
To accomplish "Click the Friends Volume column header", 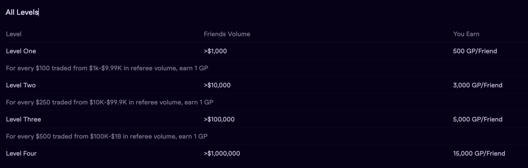I will 227,34.
